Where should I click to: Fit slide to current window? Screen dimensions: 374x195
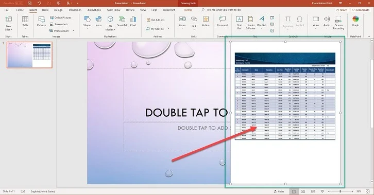pos(368,191)
